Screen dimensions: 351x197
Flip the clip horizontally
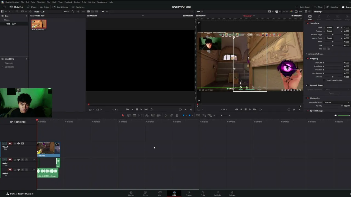[325, 49]
